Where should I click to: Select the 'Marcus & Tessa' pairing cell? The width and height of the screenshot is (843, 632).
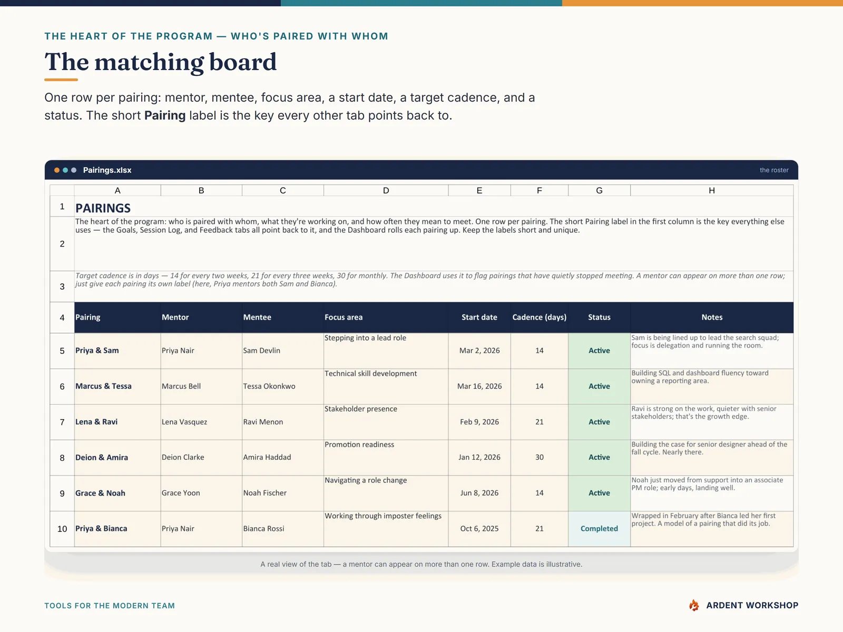117,387
